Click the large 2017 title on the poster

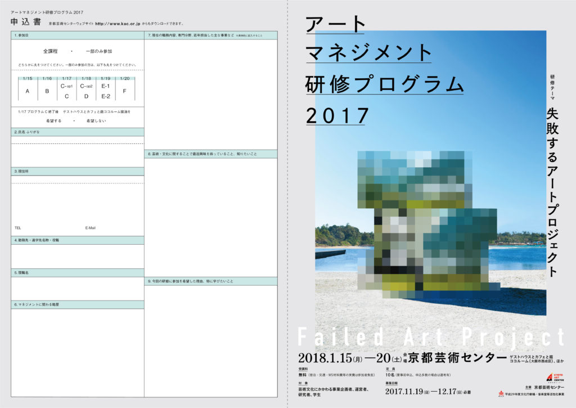click(337, 115)
